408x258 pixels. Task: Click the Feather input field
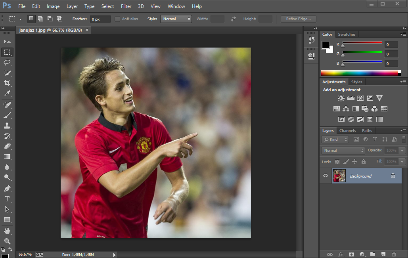tap(100, 19)
